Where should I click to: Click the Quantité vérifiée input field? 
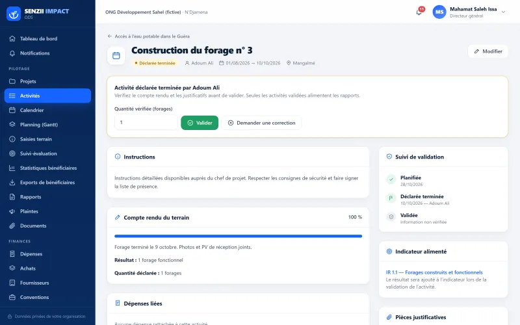[x=146, y=122]
